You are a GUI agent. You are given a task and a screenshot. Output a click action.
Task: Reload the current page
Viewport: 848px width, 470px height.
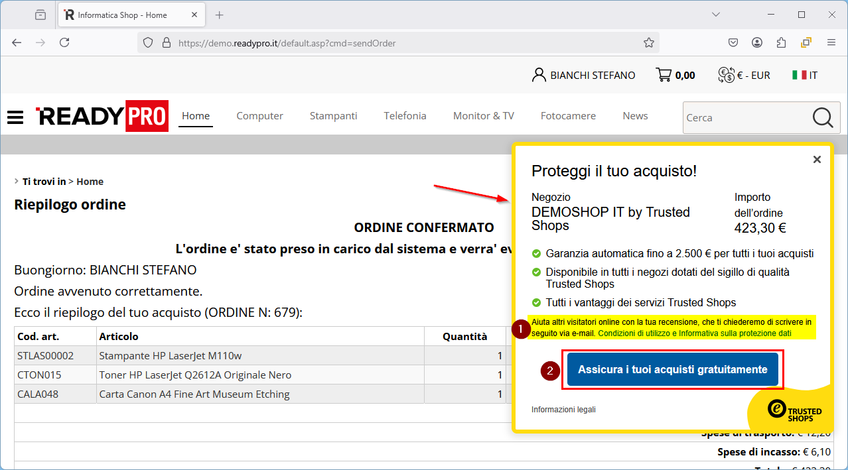tap(64, 42)
